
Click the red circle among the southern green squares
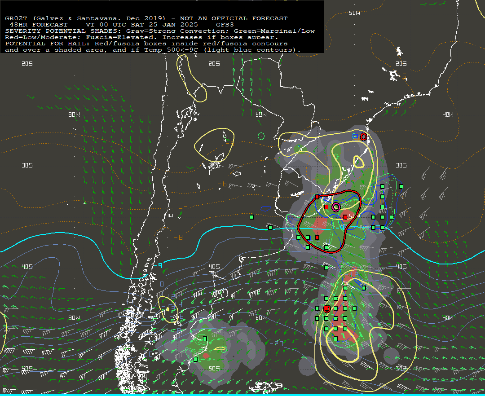point(326,308)
